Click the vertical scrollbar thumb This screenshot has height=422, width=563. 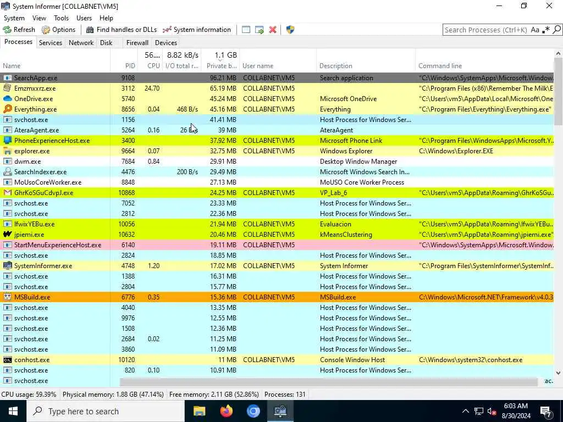tap(559, 92)
